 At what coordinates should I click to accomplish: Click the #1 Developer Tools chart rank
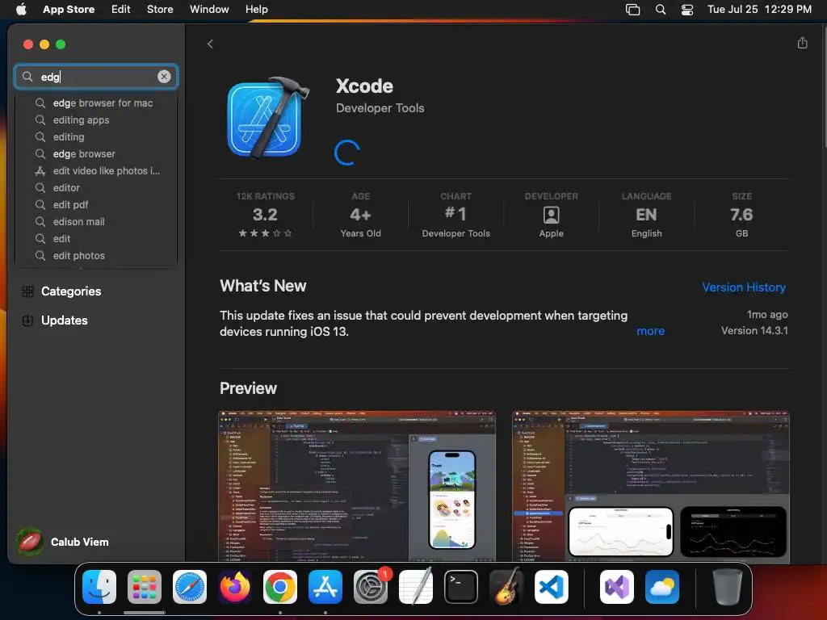tap(455, 215)
